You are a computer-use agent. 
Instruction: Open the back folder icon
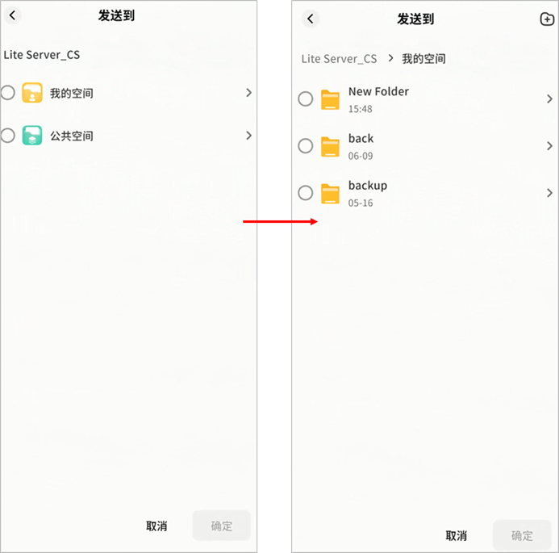(x=330, y=146)
